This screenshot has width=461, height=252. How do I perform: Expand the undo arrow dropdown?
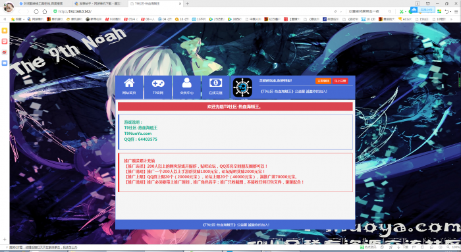pyautogui.click(x=450, y=12)
